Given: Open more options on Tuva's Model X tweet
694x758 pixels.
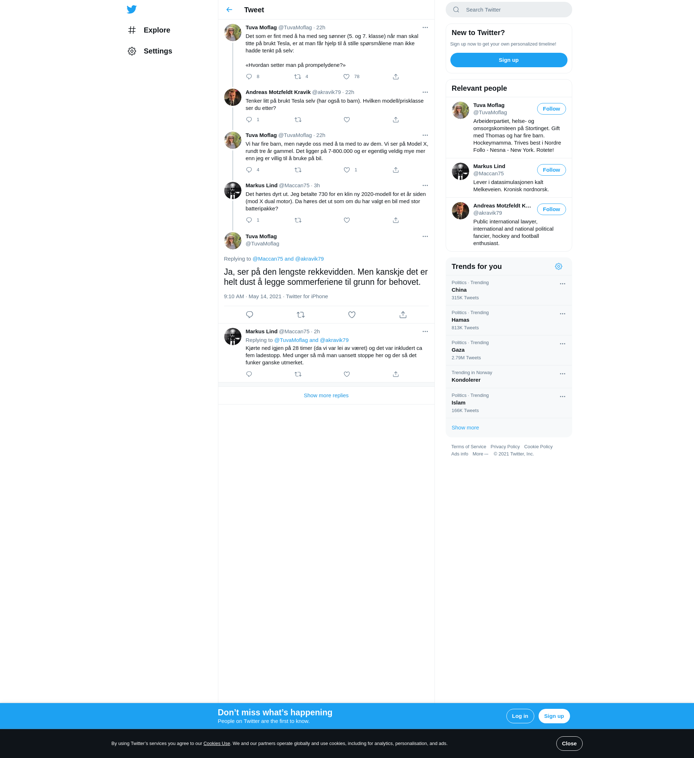Looking at the screenshot, I should (x=425, y=135).
